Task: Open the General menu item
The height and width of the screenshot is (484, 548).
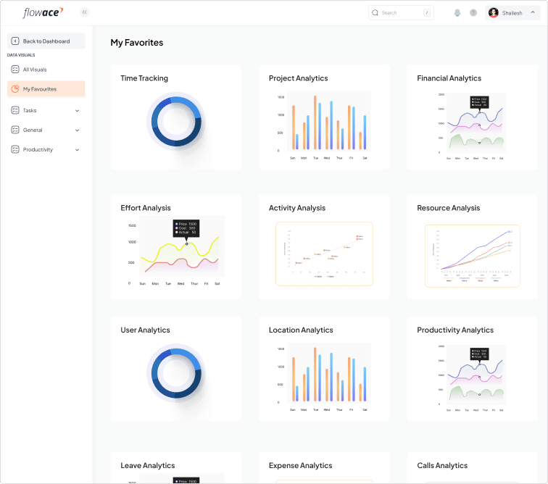Action: click(x=46, y=130)
